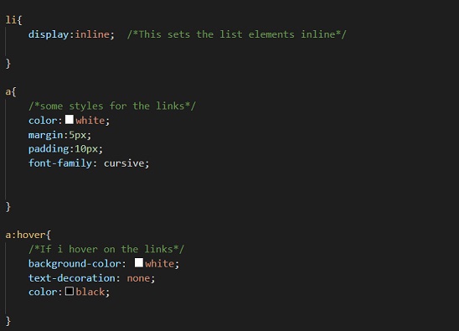Click the text-decoration property

[72, 277]
